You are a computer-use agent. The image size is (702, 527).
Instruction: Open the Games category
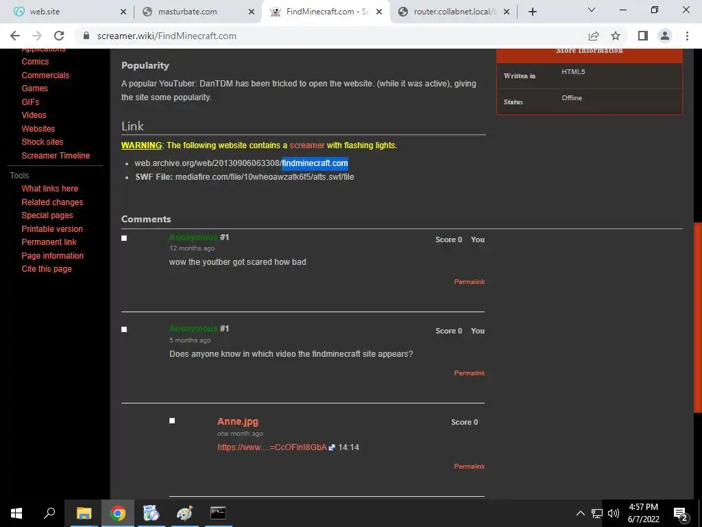(34, 89)
